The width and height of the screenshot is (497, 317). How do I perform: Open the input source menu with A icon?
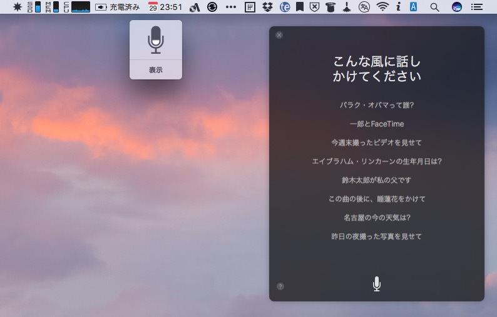[413, 7]
